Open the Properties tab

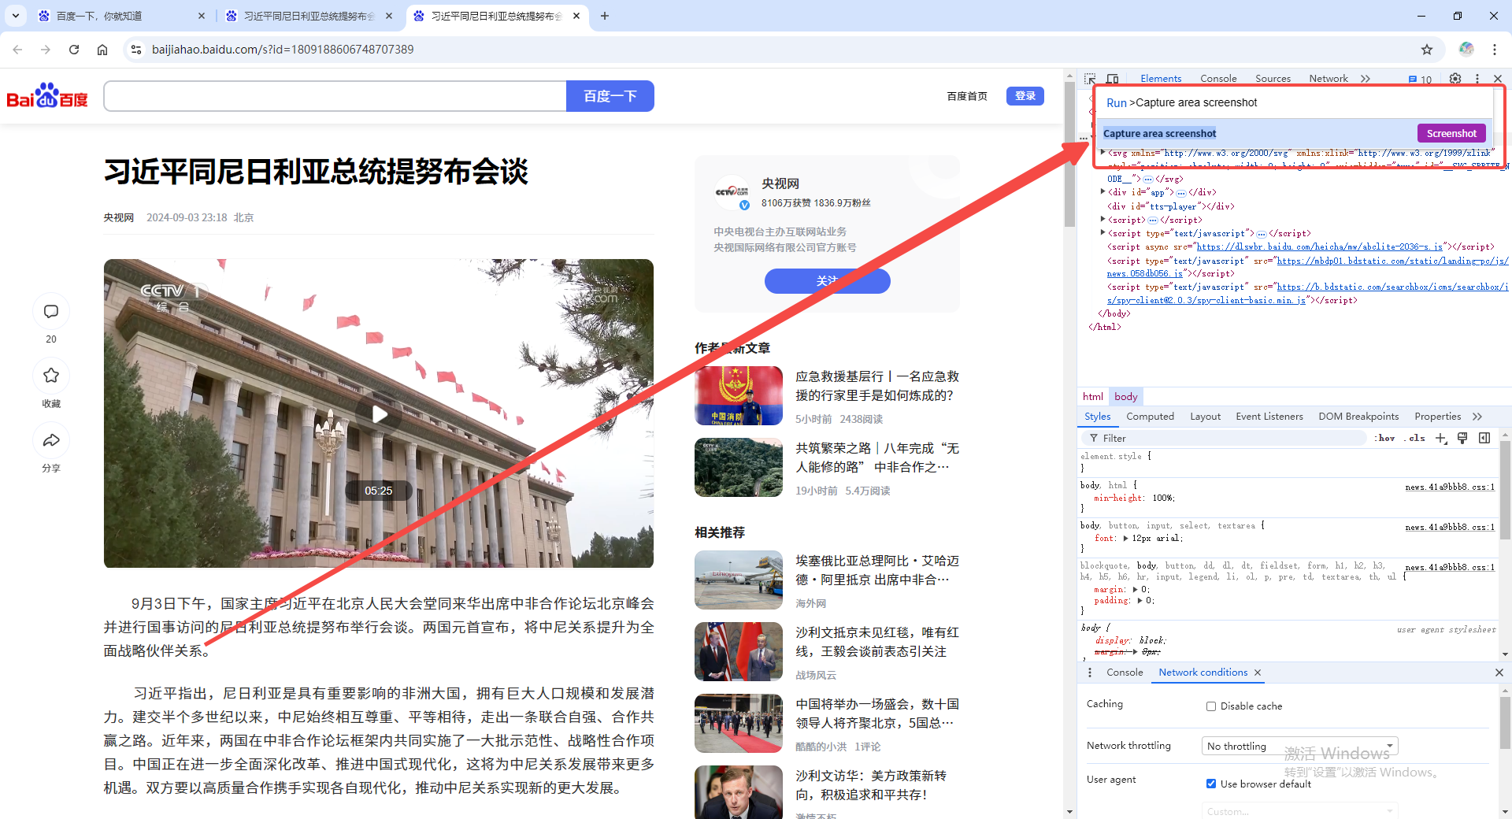(x=1437, y=417)
